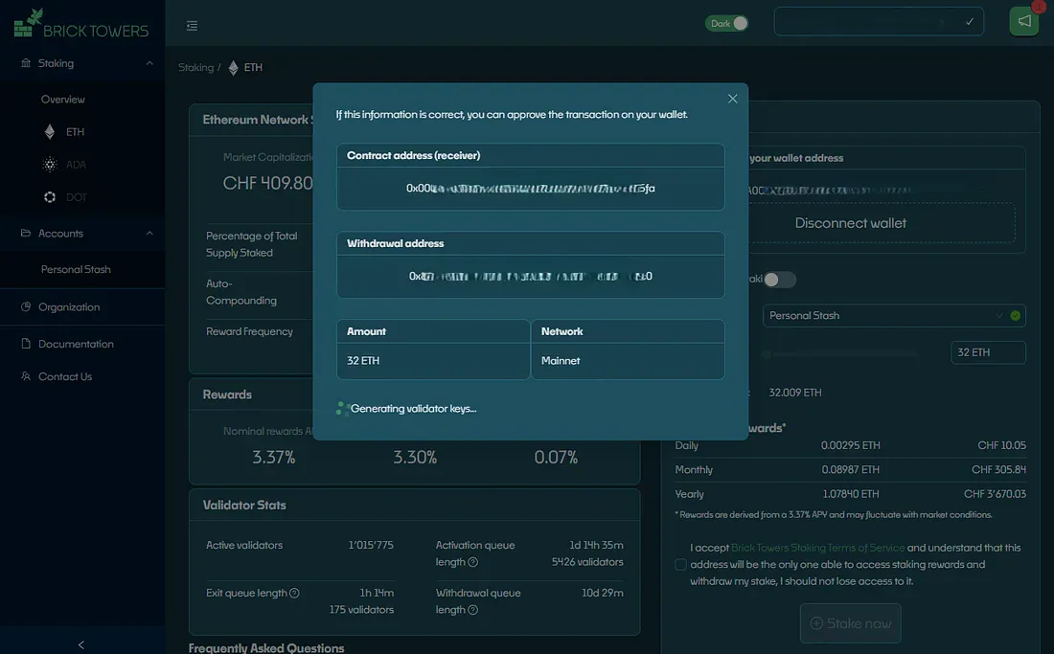Click the green check beside Personal Stash
This screenshot has width=1054, height=654.
(1015, 316)
